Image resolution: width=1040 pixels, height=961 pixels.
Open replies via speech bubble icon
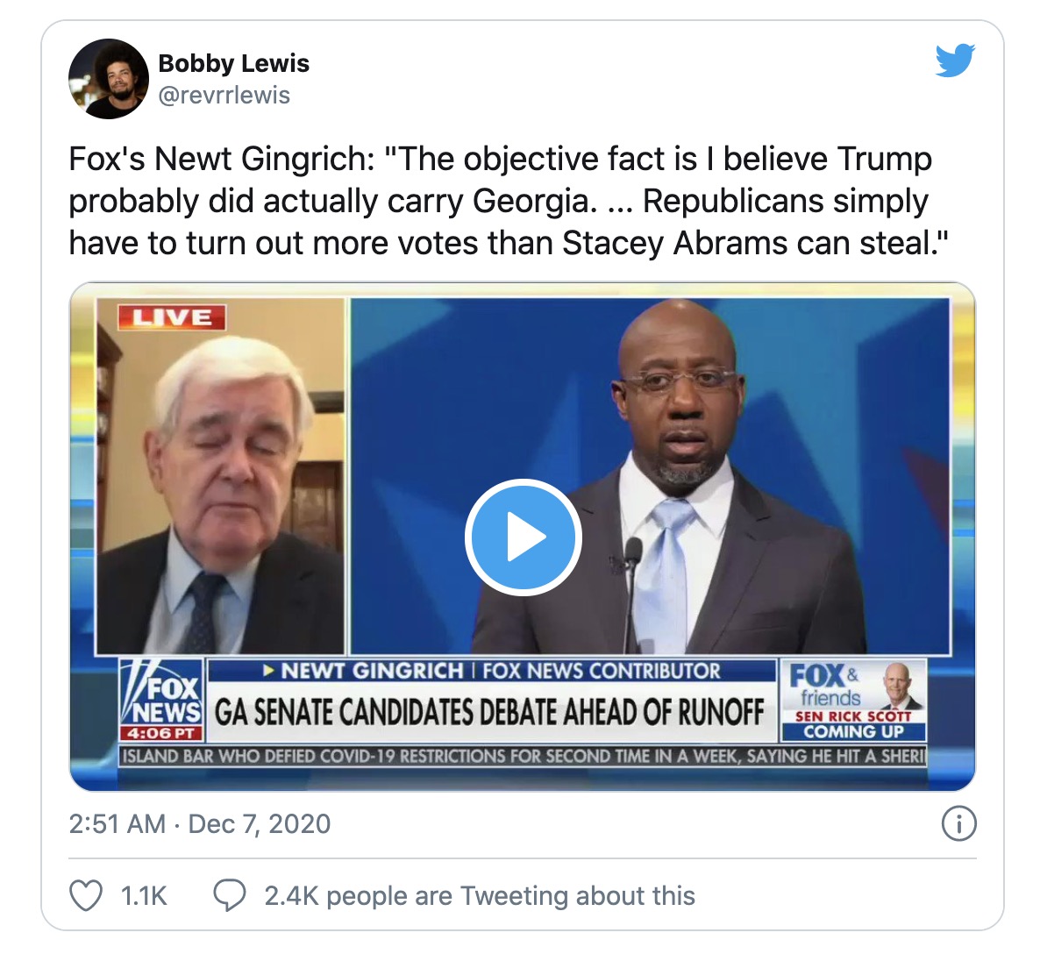pyautogui.click(x=230, y=895)
